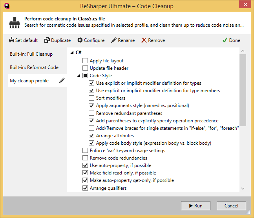Click the Set default broom icon
Image resolution: width=254 pixels, height=218 pixels.
[11, 40]
